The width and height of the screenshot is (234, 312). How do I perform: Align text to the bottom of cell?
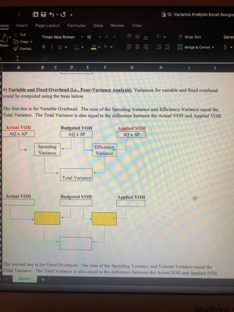(146, 37)
